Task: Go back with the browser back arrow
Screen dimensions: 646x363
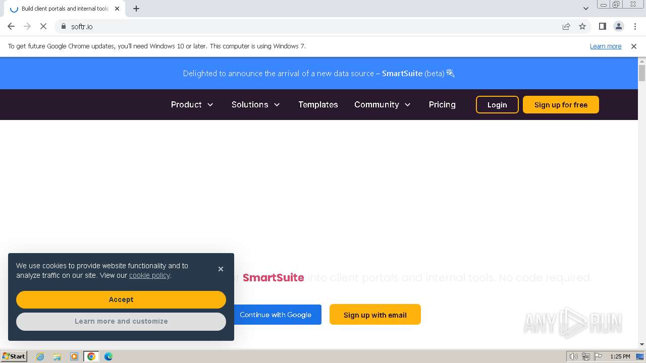Action: [x=11, y=26]
